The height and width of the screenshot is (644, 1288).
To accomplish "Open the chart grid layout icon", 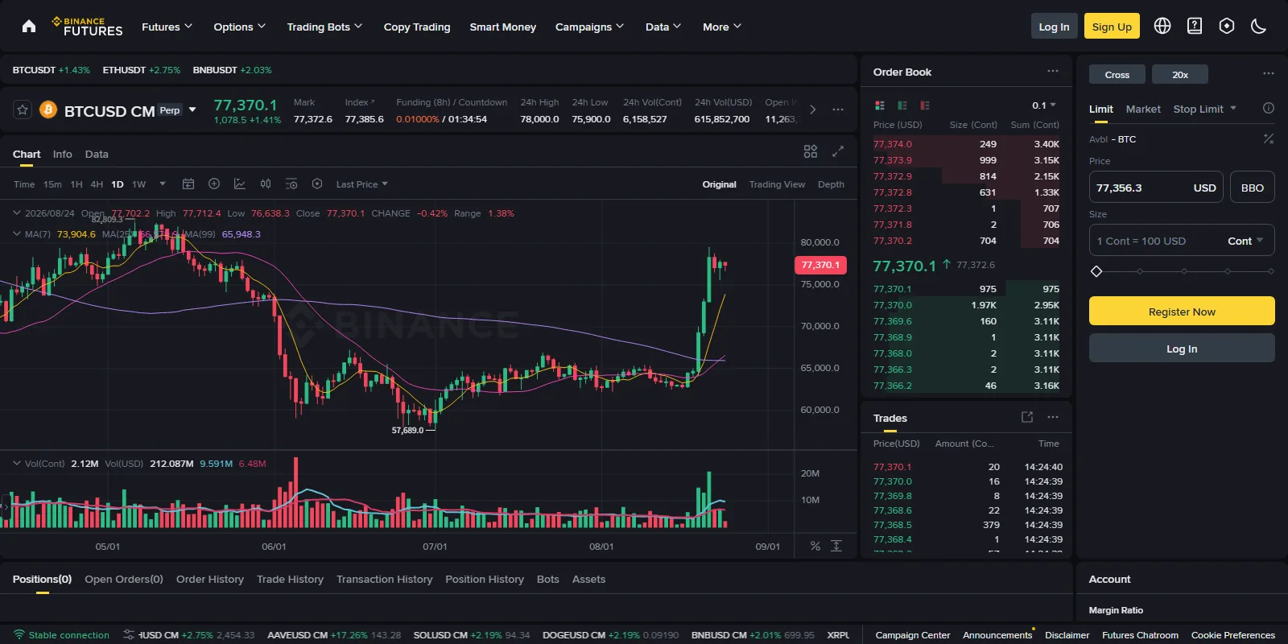I will click(x=811, y=151).
